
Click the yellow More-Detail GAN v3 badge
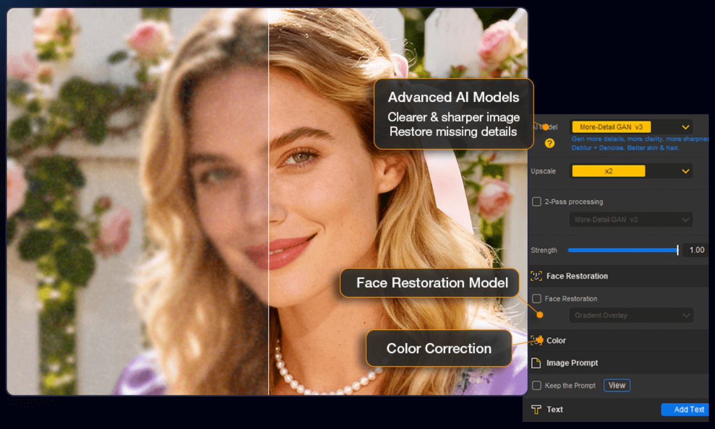coord(611,127)
